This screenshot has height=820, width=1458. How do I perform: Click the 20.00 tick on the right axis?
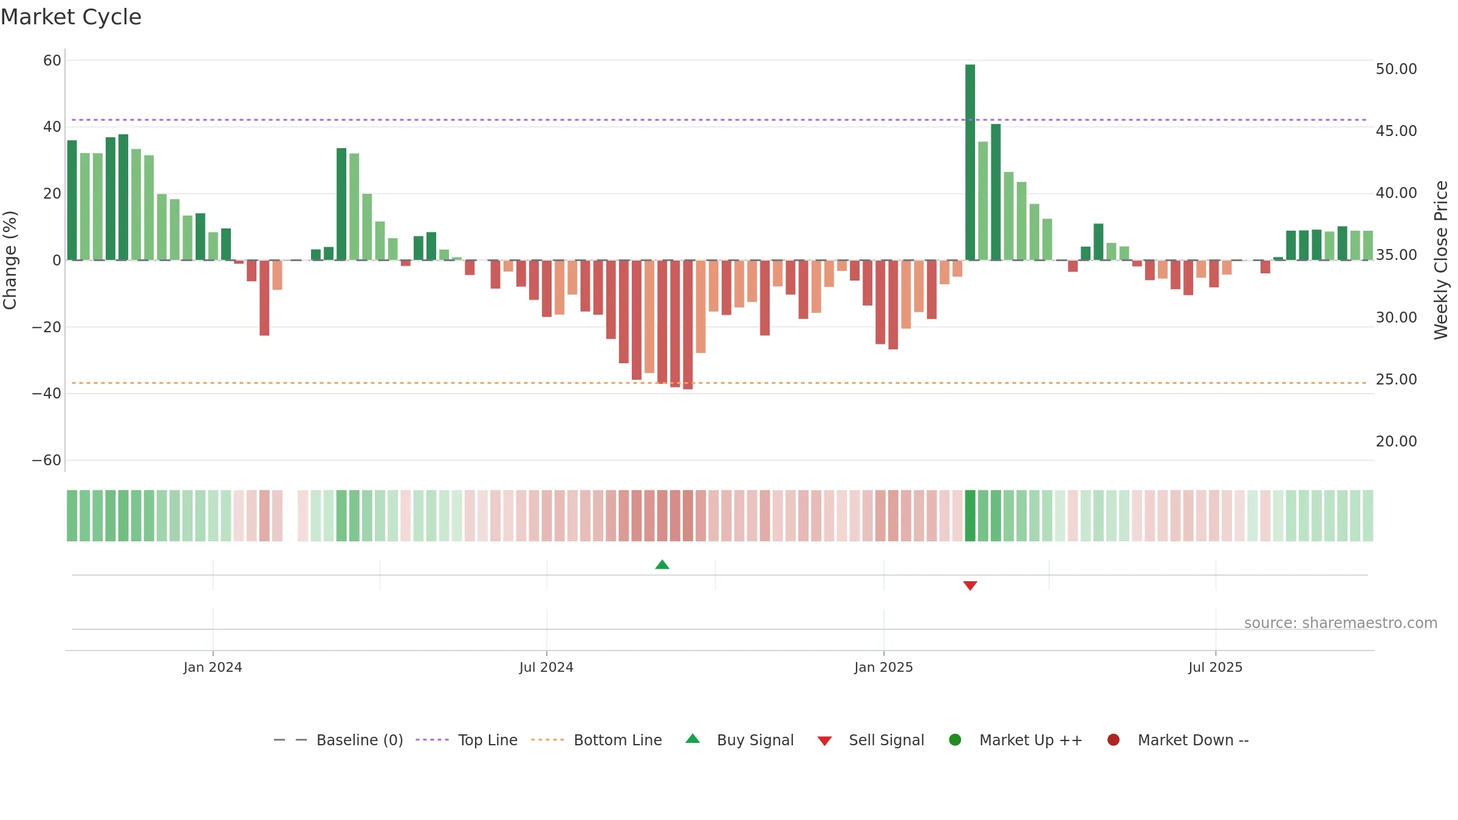tap(1396, 441)
